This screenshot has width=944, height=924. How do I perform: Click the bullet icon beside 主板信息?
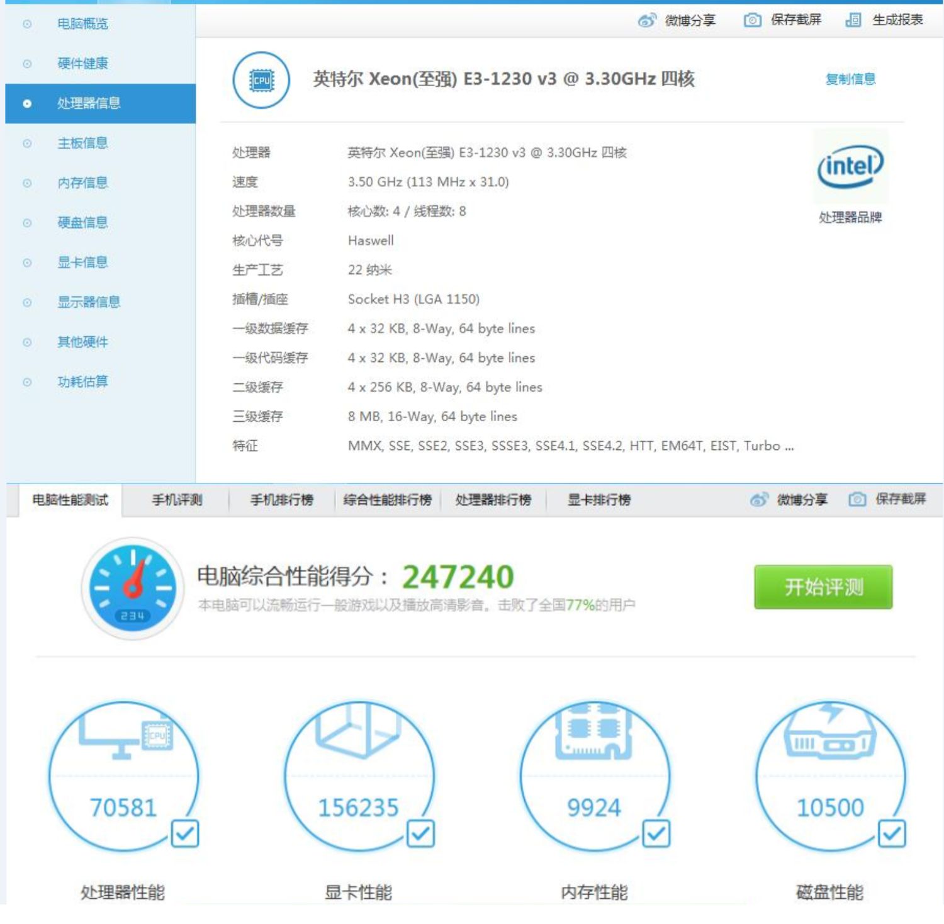pos(27,144)
